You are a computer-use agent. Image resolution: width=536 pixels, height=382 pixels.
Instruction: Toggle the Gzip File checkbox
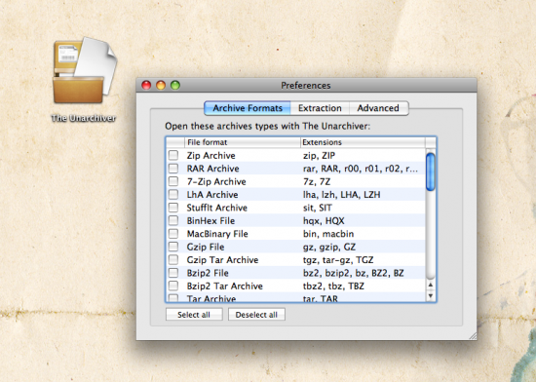(x=173, y=247)
